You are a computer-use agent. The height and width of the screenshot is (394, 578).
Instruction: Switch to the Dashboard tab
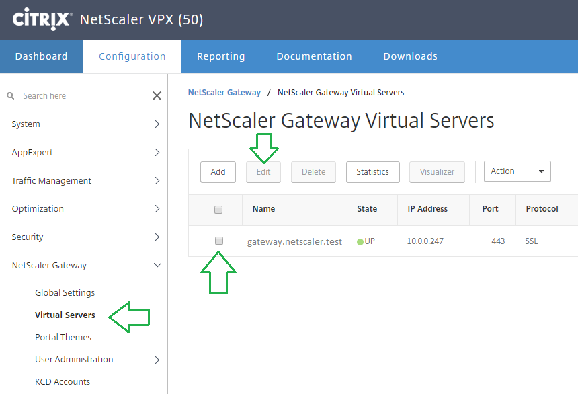point(41,56)
